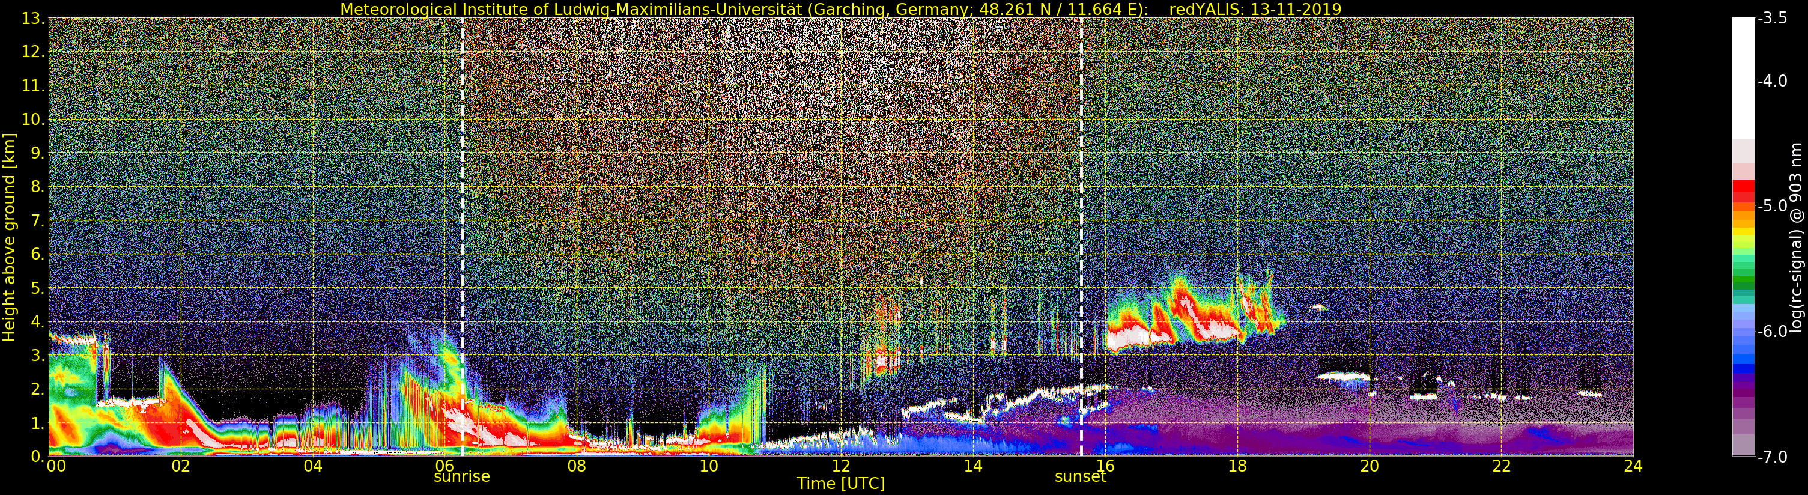The image size is (1808, 495).
Task: Click the white dashed sunrise marker line
Action: tap(463, 237)
